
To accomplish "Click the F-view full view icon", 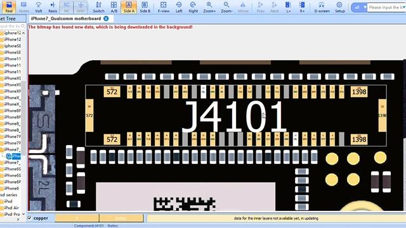I will tap(164, 7).
